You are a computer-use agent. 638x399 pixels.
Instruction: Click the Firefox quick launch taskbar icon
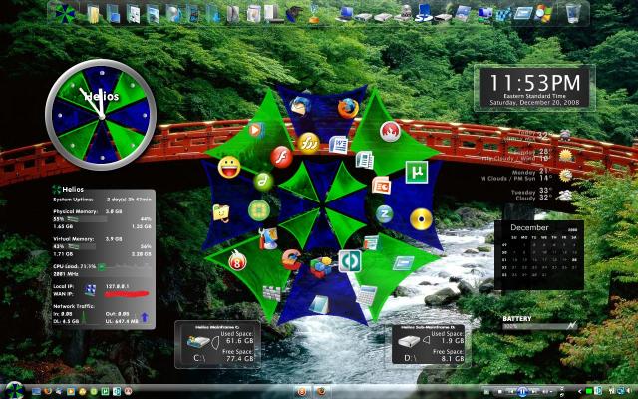pos(48,391)
